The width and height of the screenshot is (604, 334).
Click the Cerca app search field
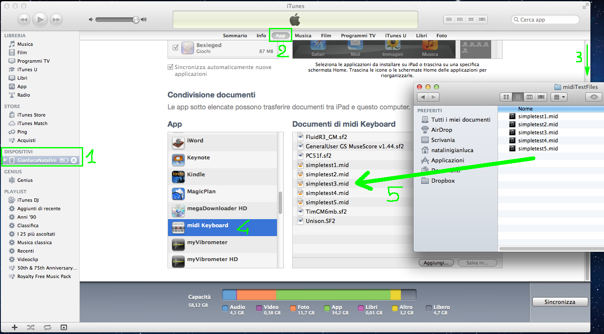(x=545, y=19)
